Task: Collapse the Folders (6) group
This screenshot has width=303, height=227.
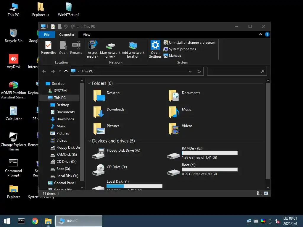Action: coord(89,83)
